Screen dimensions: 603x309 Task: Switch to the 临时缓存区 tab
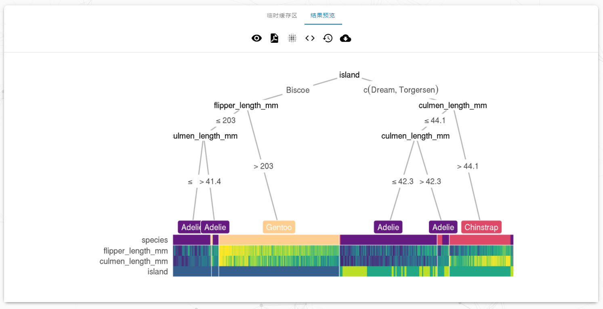pos(282,15)
